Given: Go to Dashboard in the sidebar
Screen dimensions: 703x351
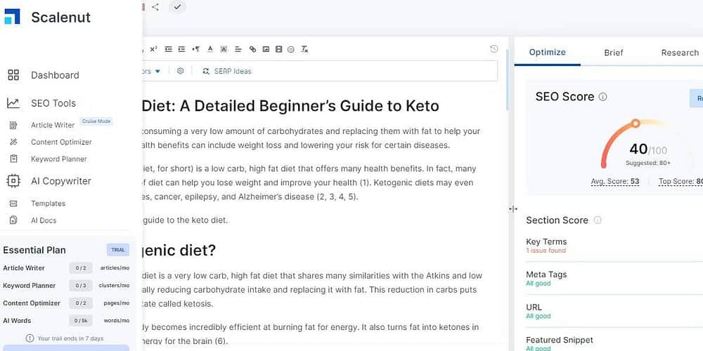Looking at the screenshot, I should click(x=55, y=75).
